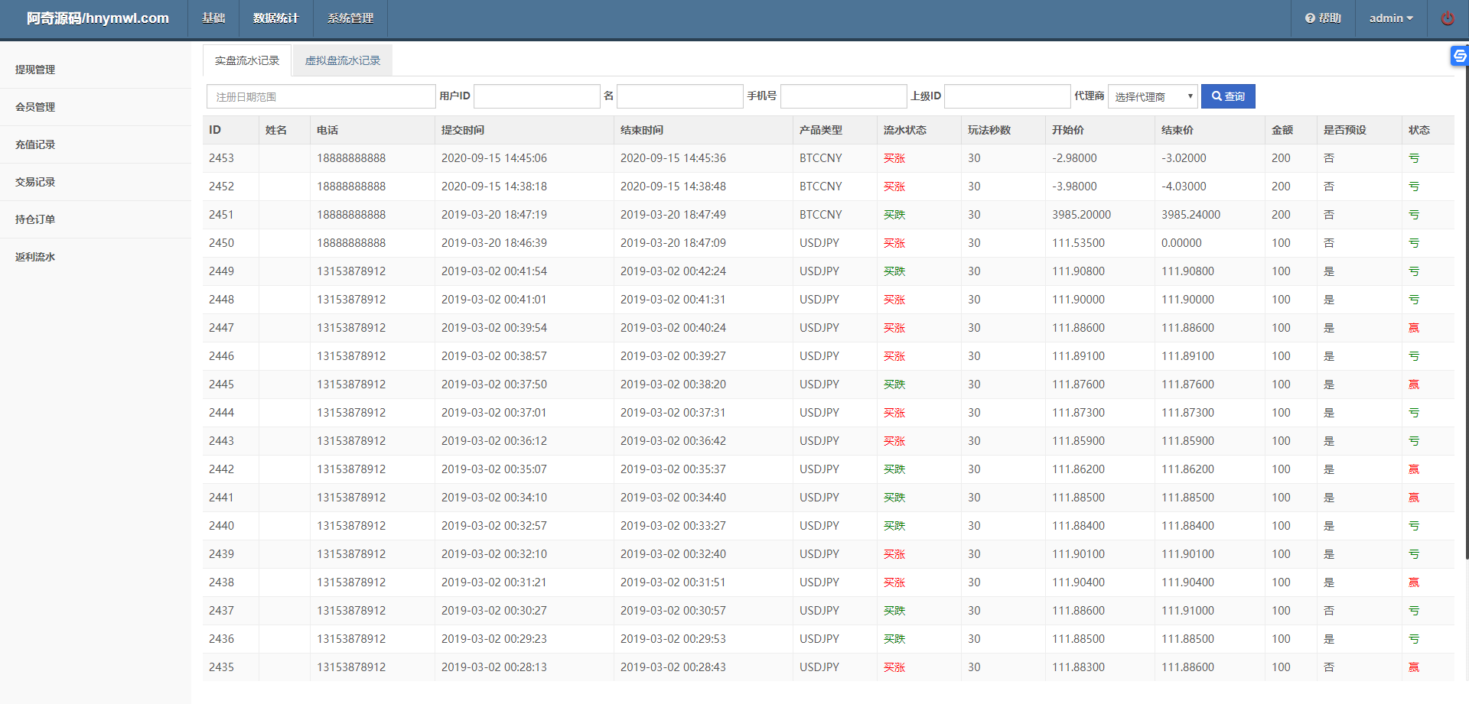Click the 阿奇源码 site logo title

97,18
